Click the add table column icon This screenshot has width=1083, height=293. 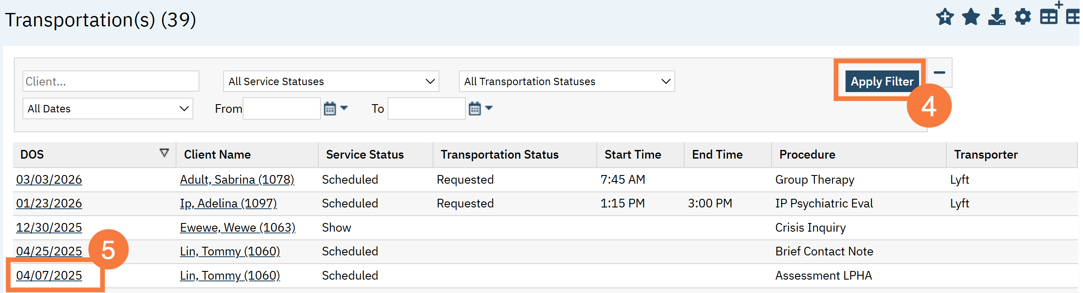tap(1050, 16)
